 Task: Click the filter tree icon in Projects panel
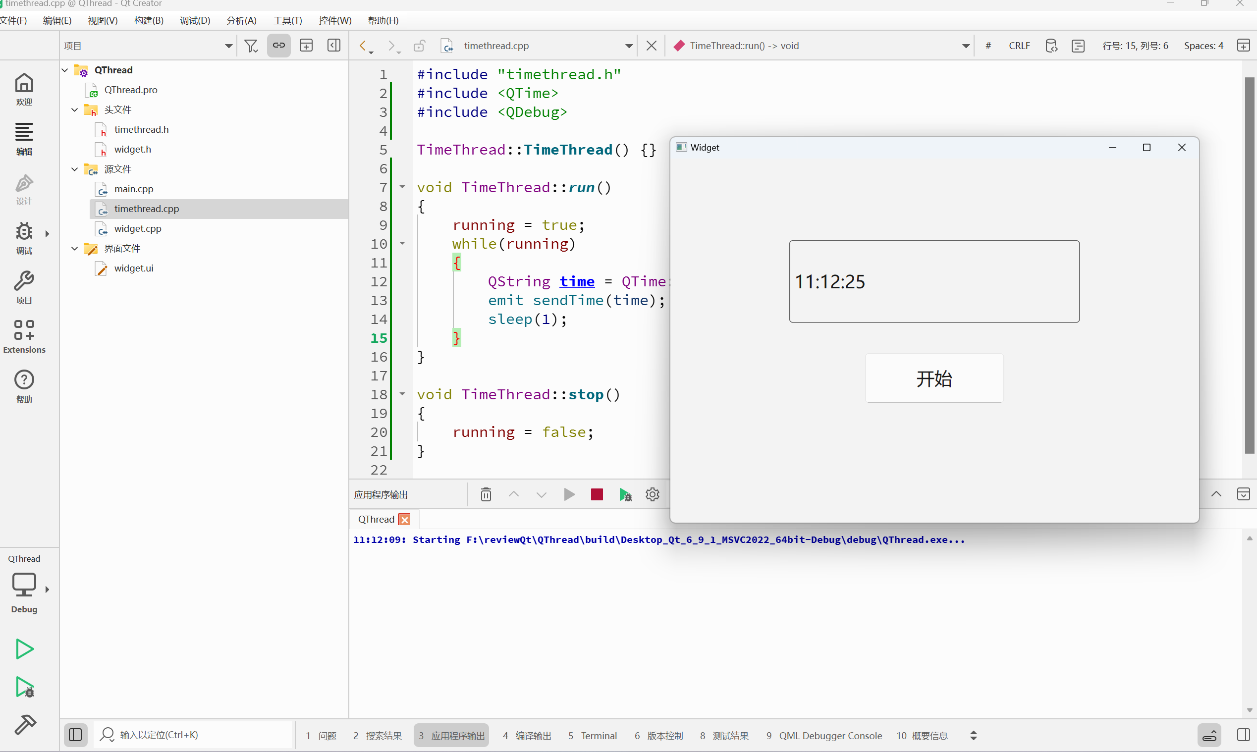[x=251, y=46]
